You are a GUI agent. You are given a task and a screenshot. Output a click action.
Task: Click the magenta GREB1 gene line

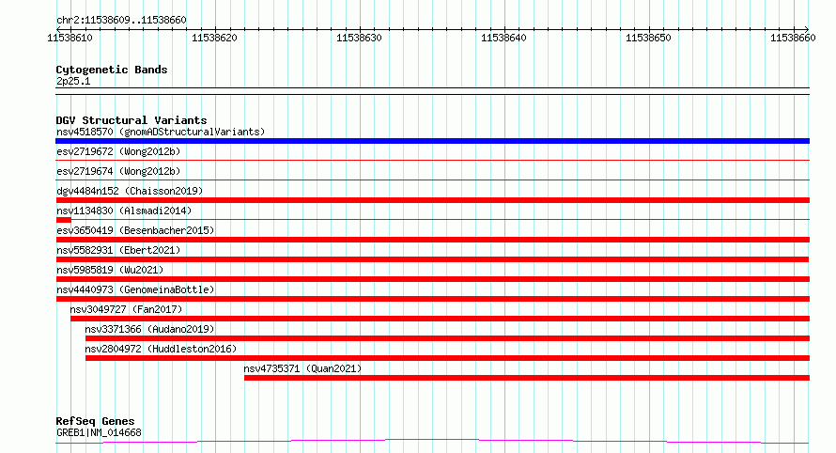click(432, 442)
